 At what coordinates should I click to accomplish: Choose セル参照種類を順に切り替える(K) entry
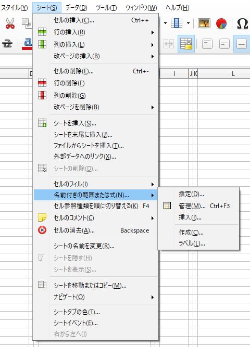(x=95, y=206)
